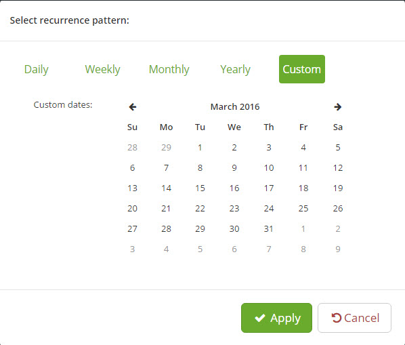Select the Custom recurrence tab
Image resolution: width=405 pixels, height=345 pixels.
click(302, 69)
